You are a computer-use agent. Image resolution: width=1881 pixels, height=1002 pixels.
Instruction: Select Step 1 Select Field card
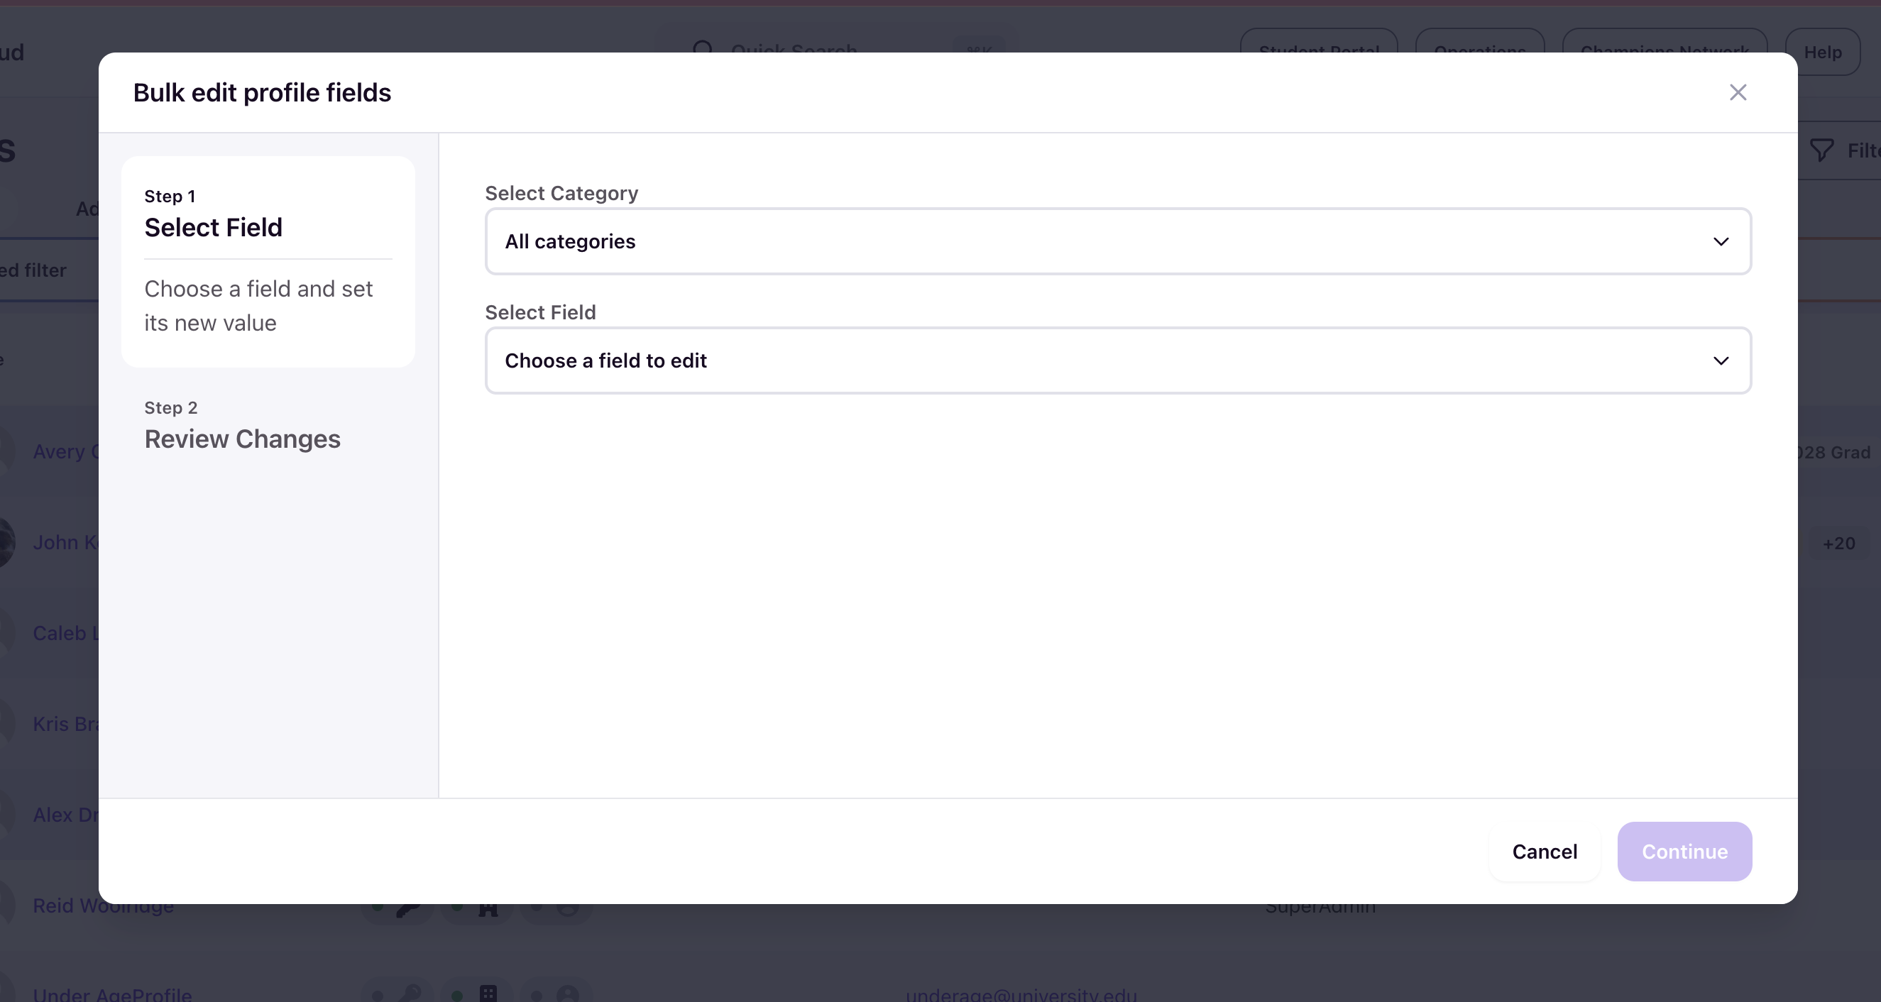268,262
